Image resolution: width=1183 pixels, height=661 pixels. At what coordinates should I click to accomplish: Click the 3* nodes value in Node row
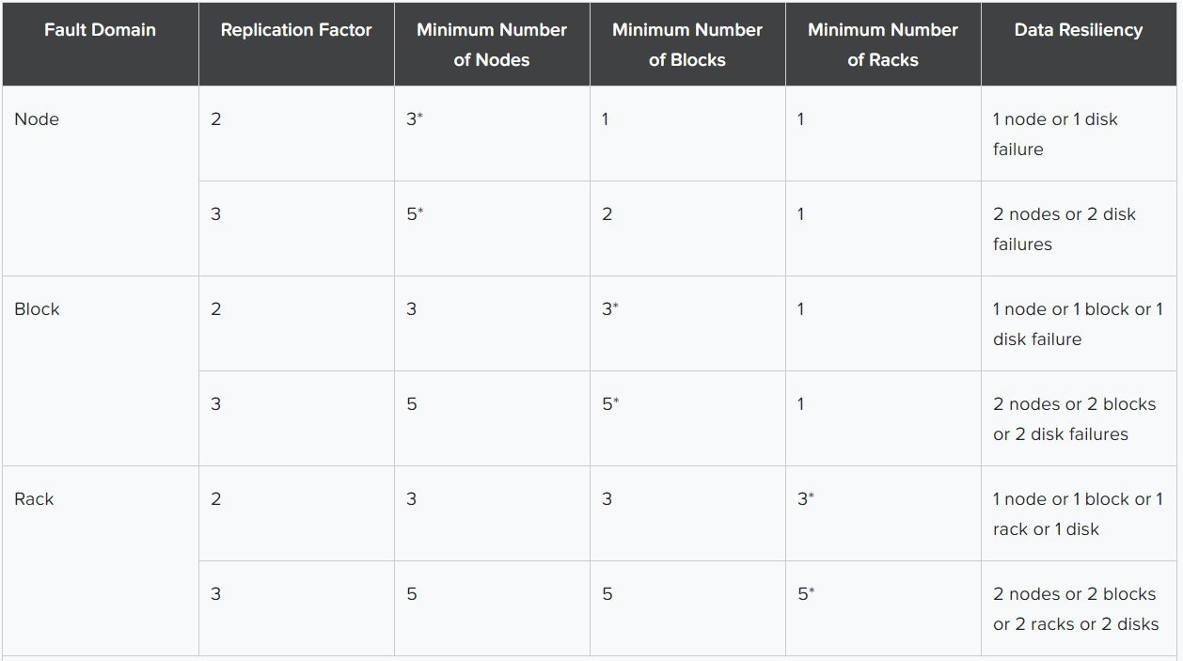[415, 119]
